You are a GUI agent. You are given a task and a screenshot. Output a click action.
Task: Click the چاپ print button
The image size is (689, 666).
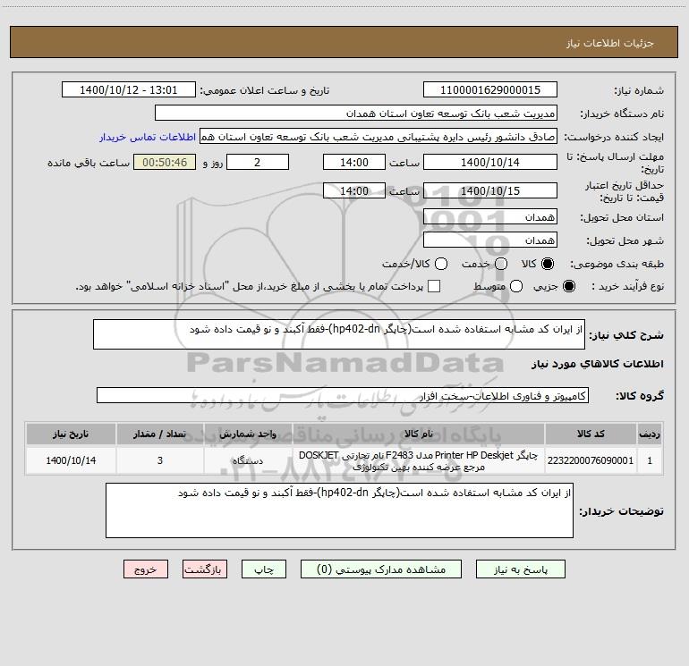(x=264, y=569)
